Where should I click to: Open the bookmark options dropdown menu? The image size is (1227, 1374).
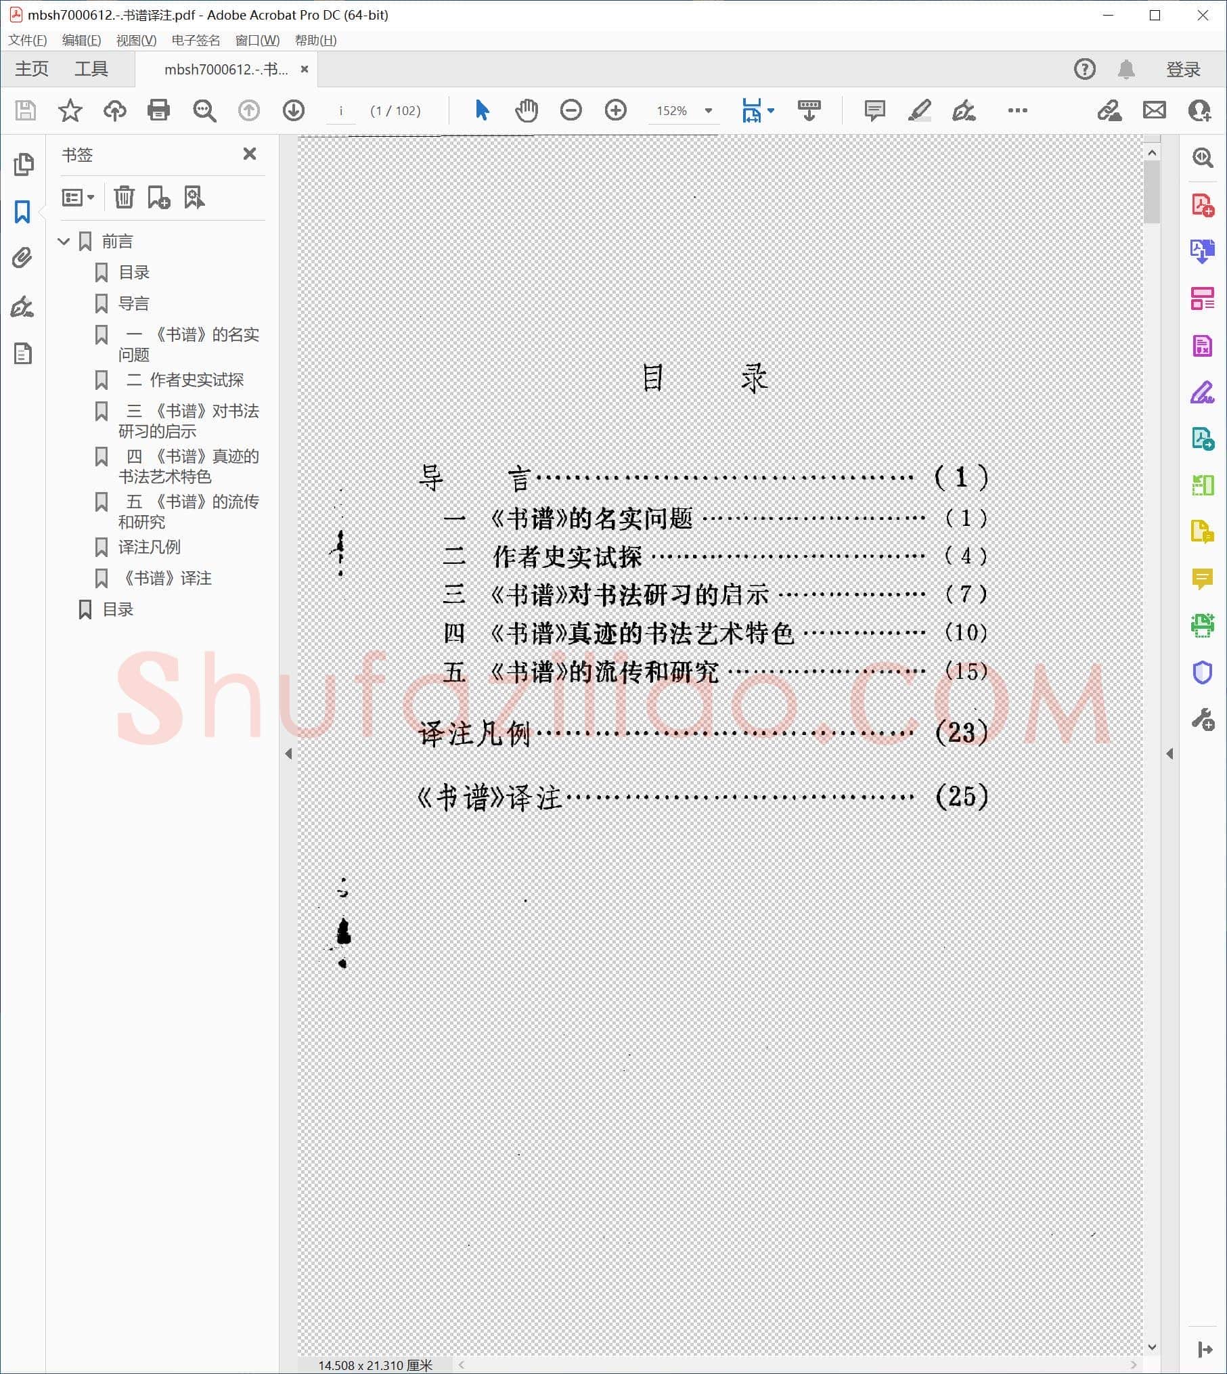[x=79, y=198]
